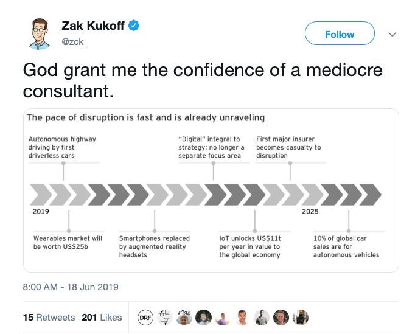
Task: Open the Maz liker avatar
Action: click(x=184, y=318)
